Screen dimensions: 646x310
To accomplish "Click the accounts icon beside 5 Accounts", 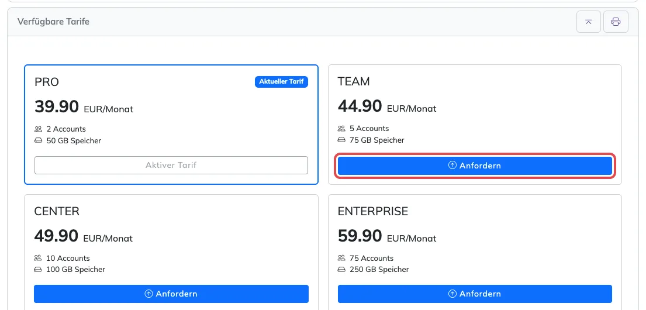I will (x=341, y=129).
